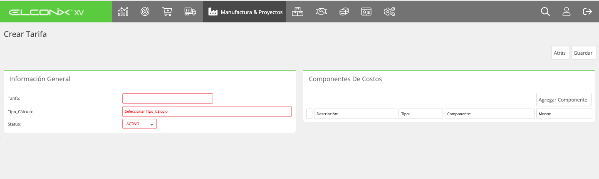Click the Elconix XV logo
The image size is (599, 179).
[x=46, y=12]
